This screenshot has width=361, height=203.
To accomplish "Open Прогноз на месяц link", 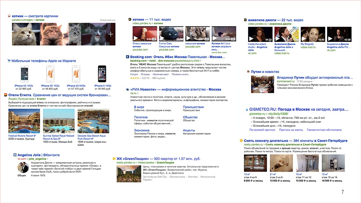I will click(x=291, y=130).
